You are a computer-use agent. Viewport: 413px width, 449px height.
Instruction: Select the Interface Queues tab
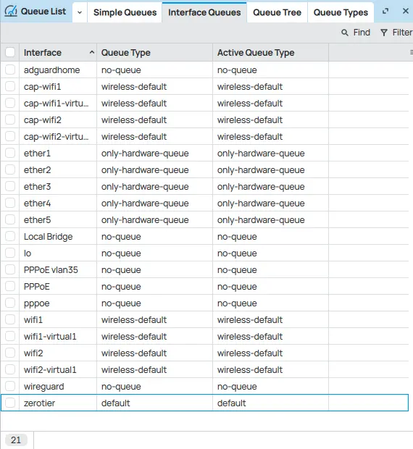pos(204,12)
